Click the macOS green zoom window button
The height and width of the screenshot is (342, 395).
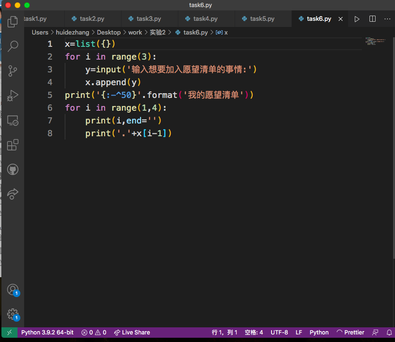tap(27, 5)
